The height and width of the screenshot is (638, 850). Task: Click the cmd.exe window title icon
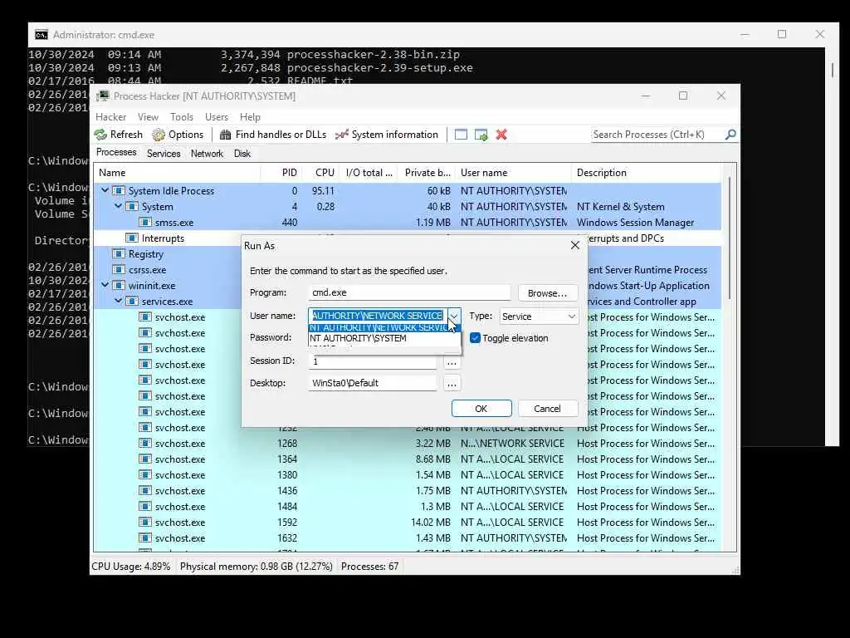tap(42, 35)
